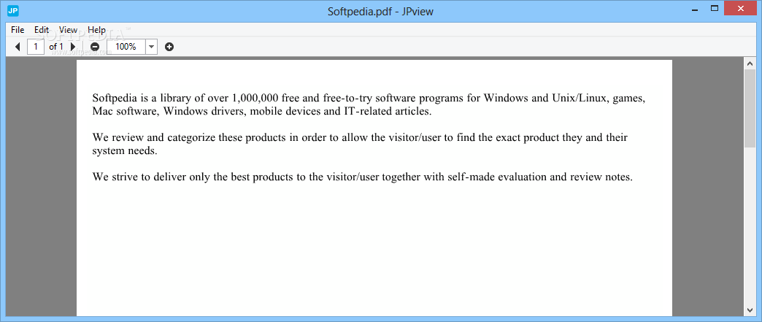Image resolution: width=762 pixels, height=322 pixels.
Task: Click the text "We review and categorize"
Action: tap(153, 137)
